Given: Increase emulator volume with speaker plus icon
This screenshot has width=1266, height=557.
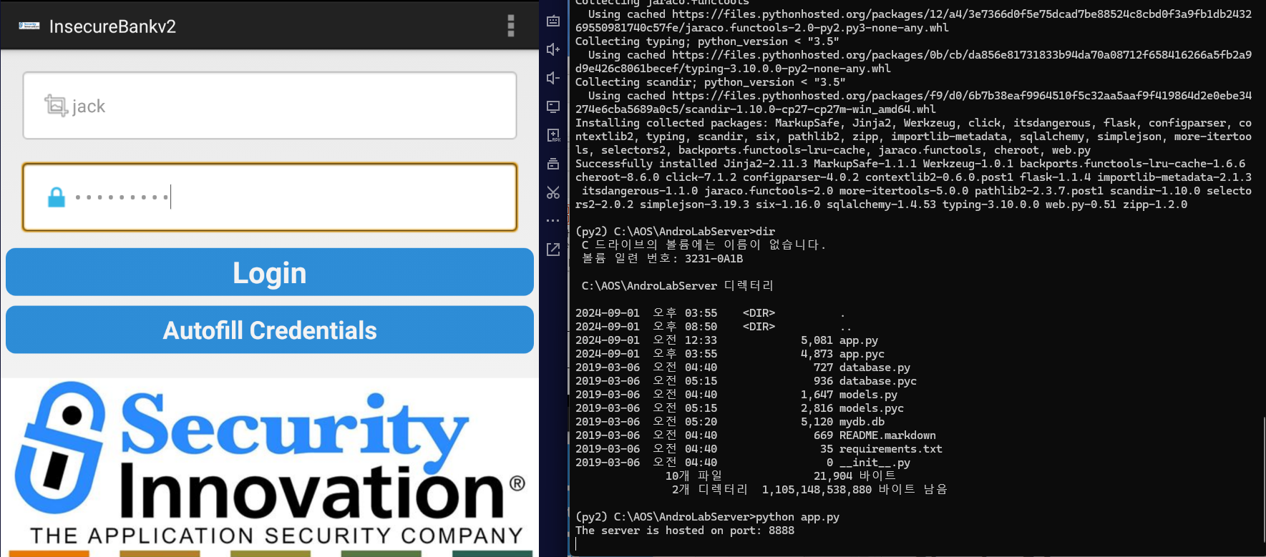Looking at the screenshot, I should tap(553, 49).
